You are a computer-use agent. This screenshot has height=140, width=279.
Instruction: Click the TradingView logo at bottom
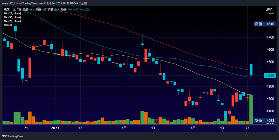coord(13,136)
